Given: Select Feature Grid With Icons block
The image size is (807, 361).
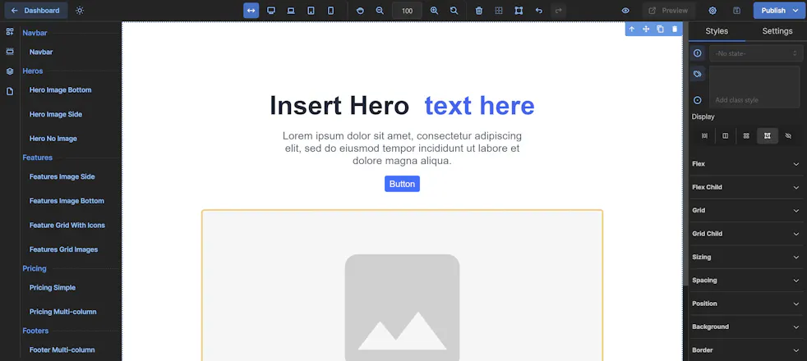Looking at the screenshot, I should (67, 226).
